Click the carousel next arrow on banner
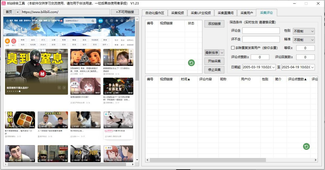This screenshot has height=170, width=325. click(x=64, y=88)
